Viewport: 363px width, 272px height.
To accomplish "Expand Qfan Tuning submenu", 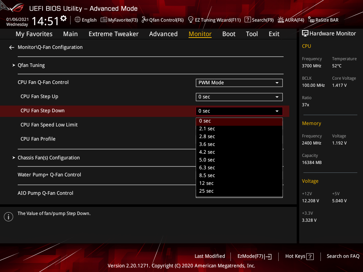I will pyautogui.click(x=31, y=66).
